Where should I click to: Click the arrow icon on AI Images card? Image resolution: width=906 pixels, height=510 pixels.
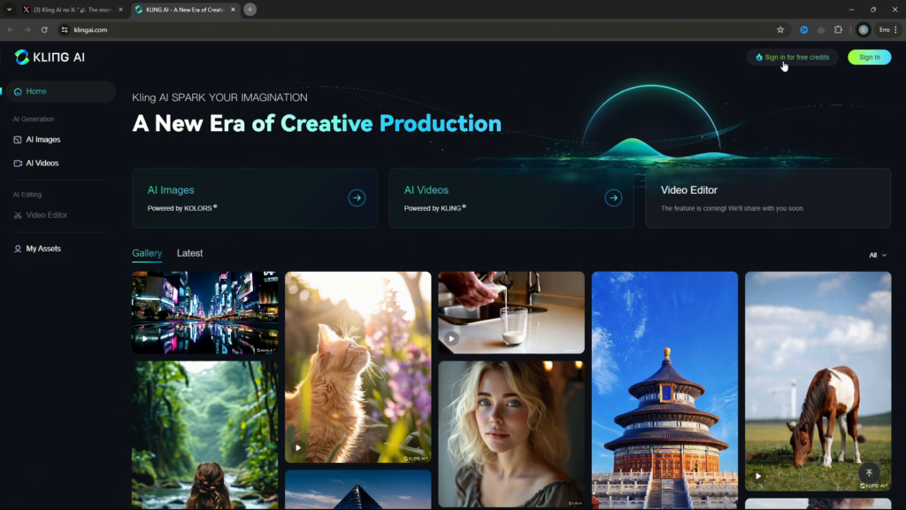[x=357, y=198]
